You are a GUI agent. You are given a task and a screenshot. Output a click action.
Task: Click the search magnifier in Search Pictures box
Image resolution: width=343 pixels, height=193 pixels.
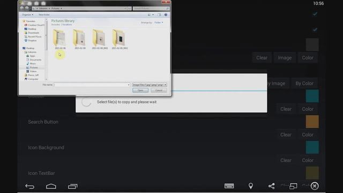[x=168, y=9]
